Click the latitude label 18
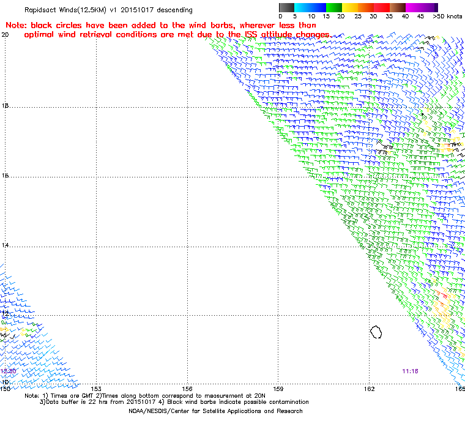This screenshot has width=465, height=421. pyautogui.click(x=5, y=106)
